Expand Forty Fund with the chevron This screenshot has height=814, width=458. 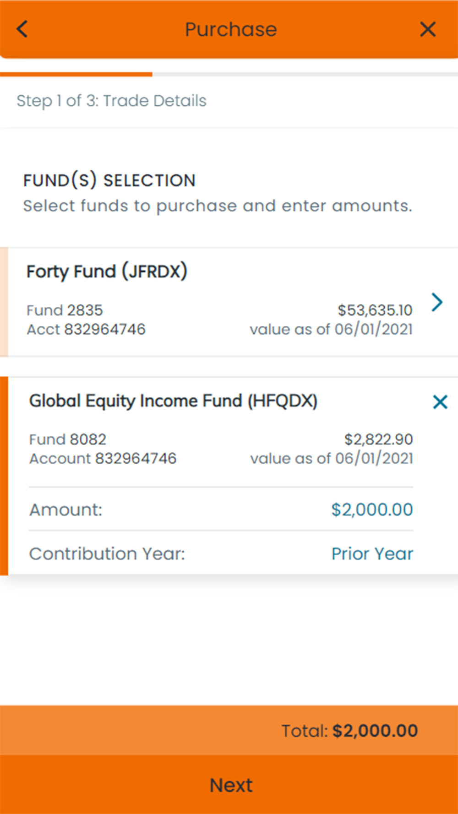(x=437, y=302)
